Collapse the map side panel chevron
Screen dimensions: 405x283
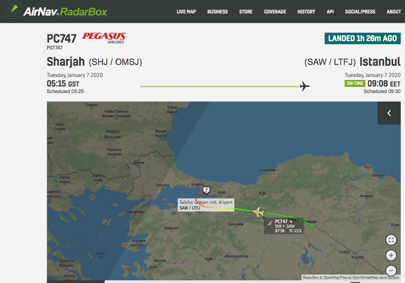(389, 113)
